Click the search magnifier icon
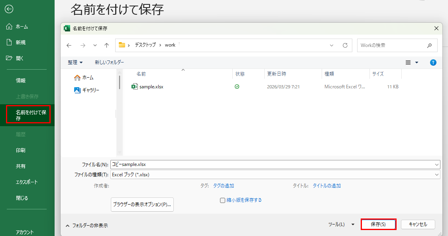Image resolution: width=448 pixels, height=236 pixels. (429, 45)
